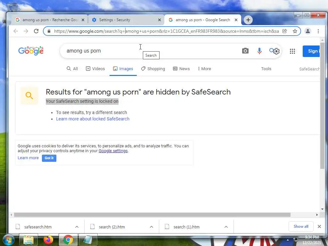Click the taskbar clock and date
The height and width of the screenshot is (246, 328).
pyautogui.click(x=312, y=240)
